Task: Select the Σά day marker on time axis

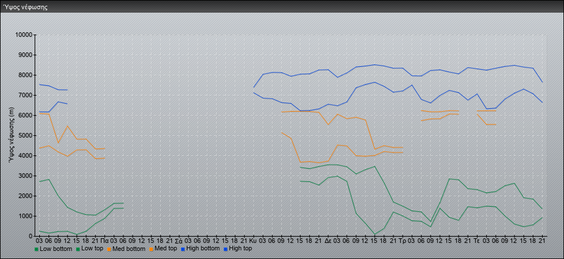Action: (178, 240)
